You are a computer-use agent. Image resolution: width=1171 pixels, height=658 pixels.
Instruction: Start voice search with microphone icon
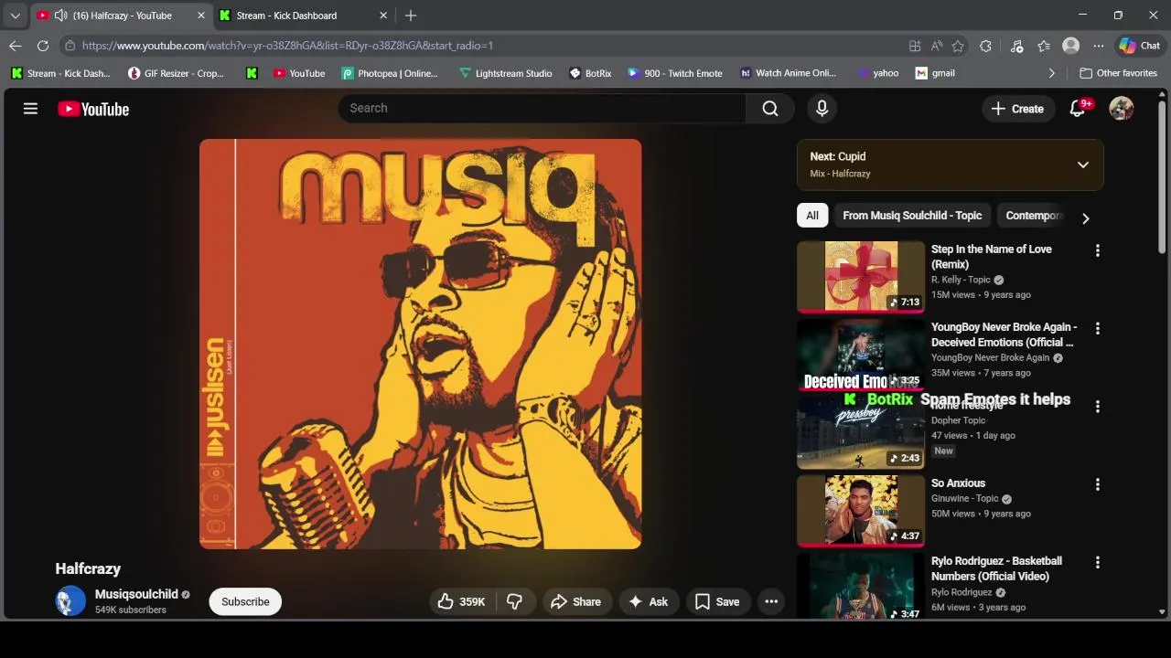[x=822, y=109]
